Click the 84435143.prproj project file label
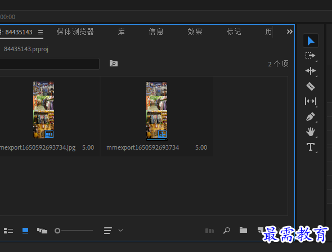This screenshot has height=252, width=332. 26,49
